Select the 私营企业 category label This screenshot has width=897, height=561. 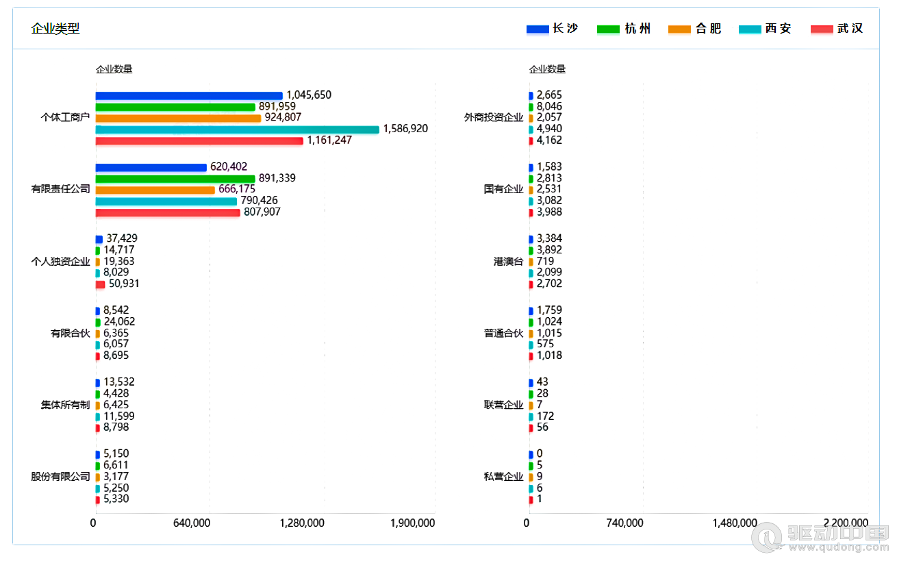click(504, 477)
